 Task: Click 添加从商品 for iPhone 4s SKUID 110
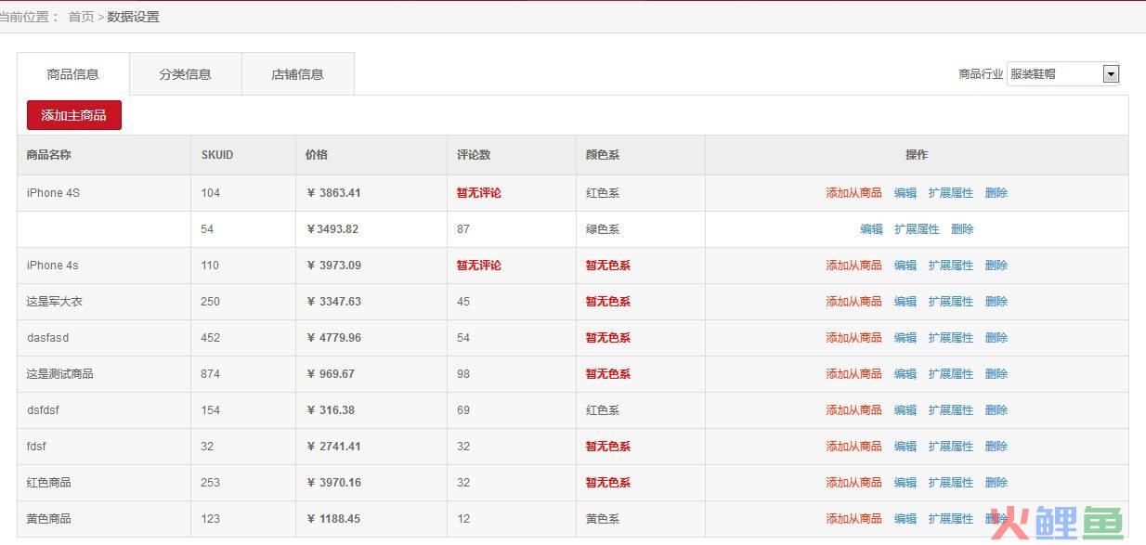(x=853, y=266)
